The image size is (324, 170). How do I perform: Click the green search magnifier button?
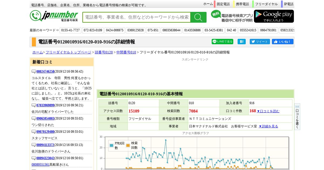198,17
